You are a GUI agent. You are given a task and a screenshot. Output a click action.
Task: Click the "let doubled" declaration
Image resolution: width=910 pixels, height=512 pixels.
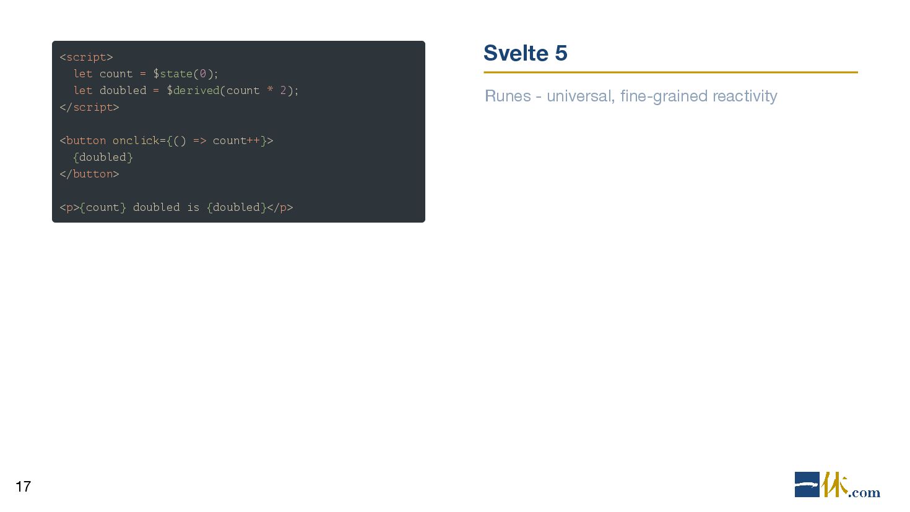point(110,90)
